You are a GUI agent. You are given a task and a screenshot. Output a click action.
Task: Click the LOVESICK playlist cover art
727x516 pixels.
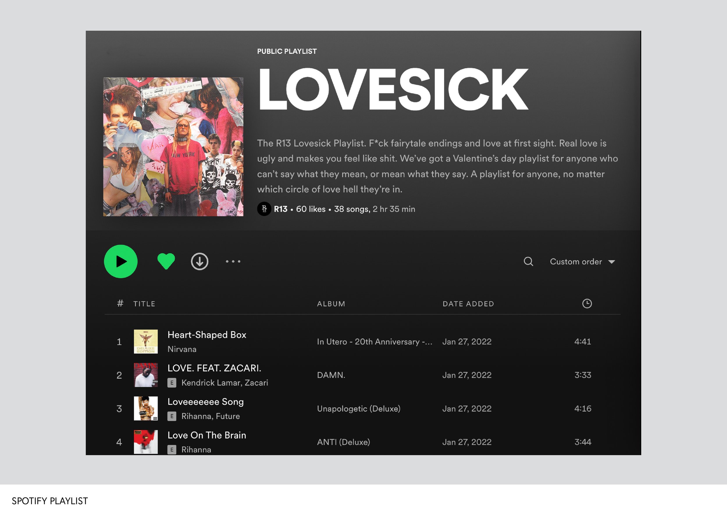click(x=173, y=147)
